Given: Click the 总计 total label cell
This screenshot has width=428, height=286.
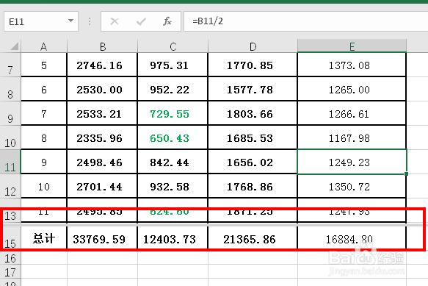Looking at the screenshot, I should pyautogui.click(x=43, y=238).
